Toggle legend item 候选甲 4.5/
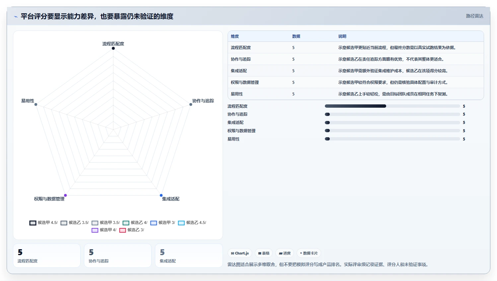This screenshot has height=281, width=497. 43,223
